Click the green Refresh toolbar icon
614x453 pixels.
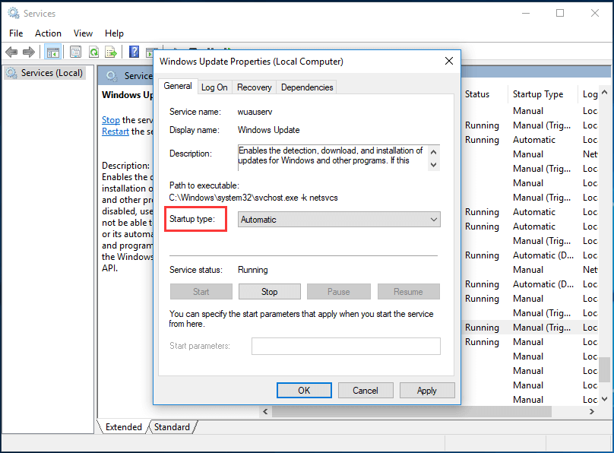(x=93, y=52)
